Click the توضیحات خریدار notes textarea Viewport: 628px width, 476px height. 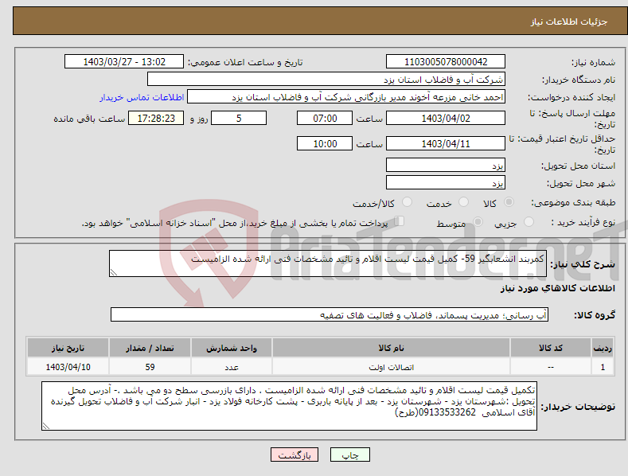289,406
